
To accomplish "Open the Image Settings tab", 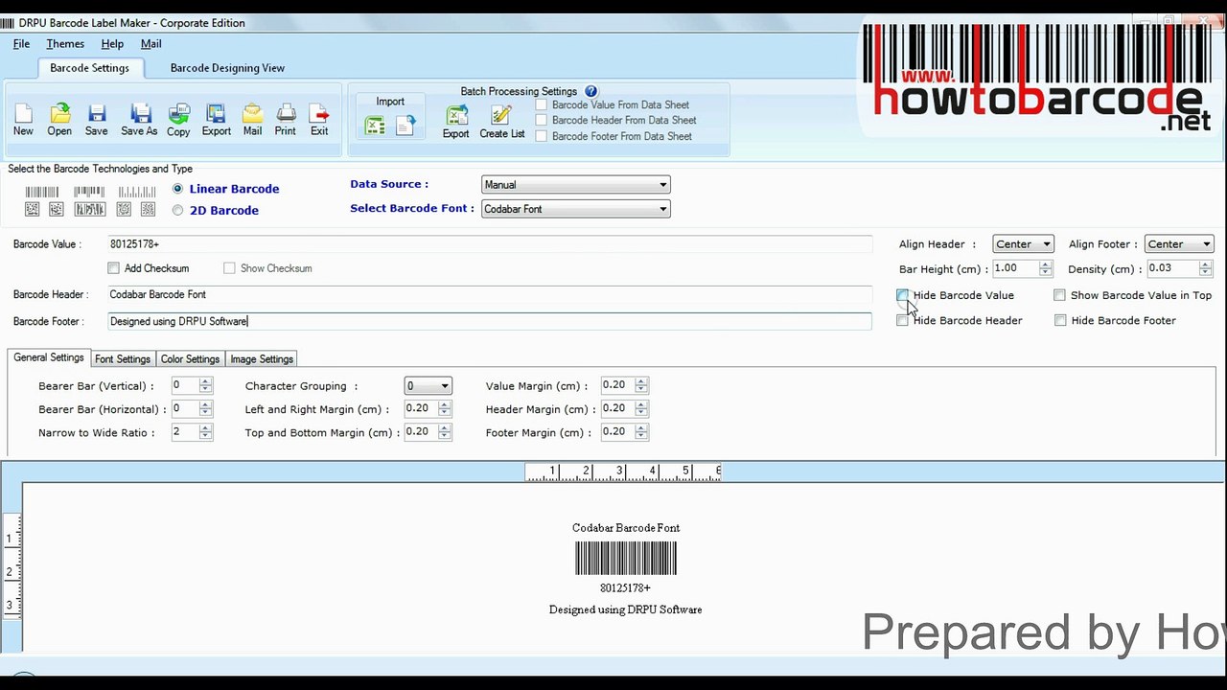I will tap(262, 359).
